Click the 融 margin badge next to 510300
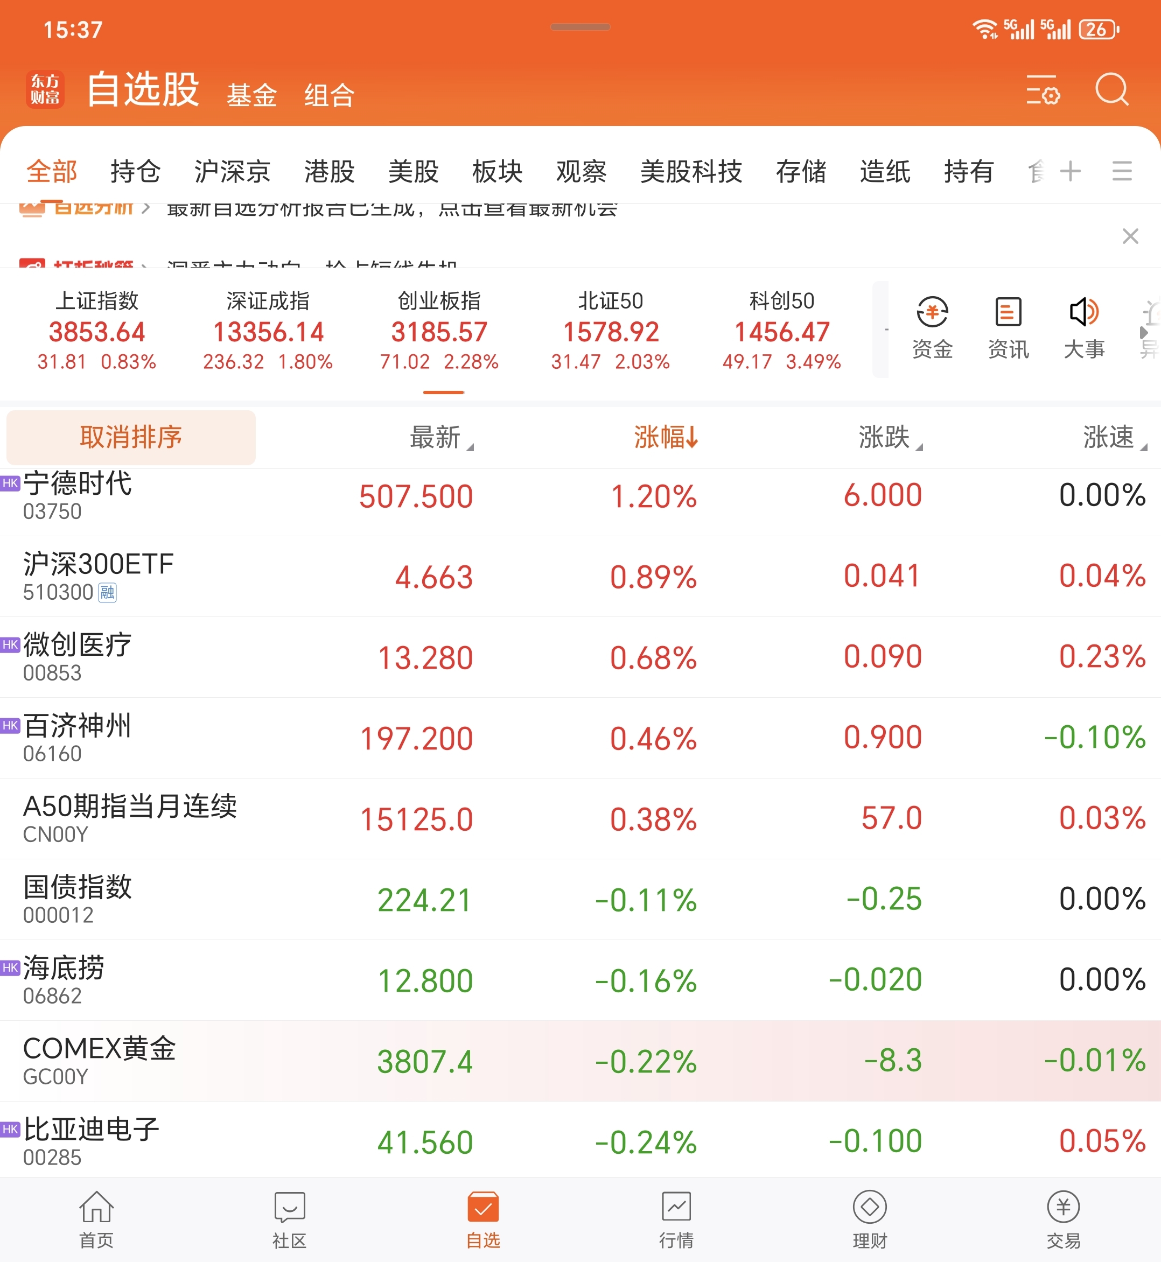The image size is (1161, 1262). coord(108,592)
